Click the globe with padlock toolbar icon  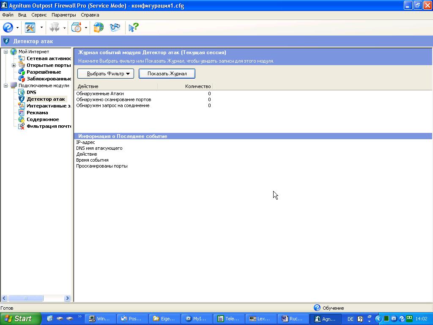click(99, 28)
